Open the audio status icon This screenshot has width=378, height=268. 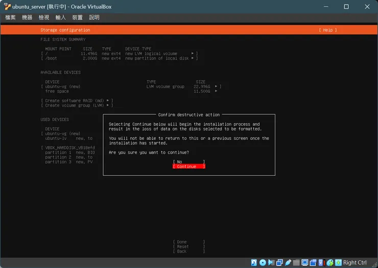[x=271, y=262]
